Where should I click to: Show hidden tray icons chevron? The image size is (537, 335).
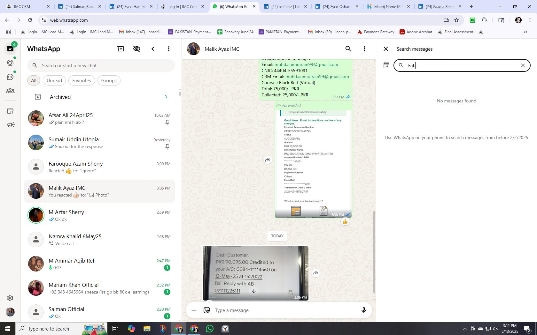pyautogui.click(x=465, y=329)
